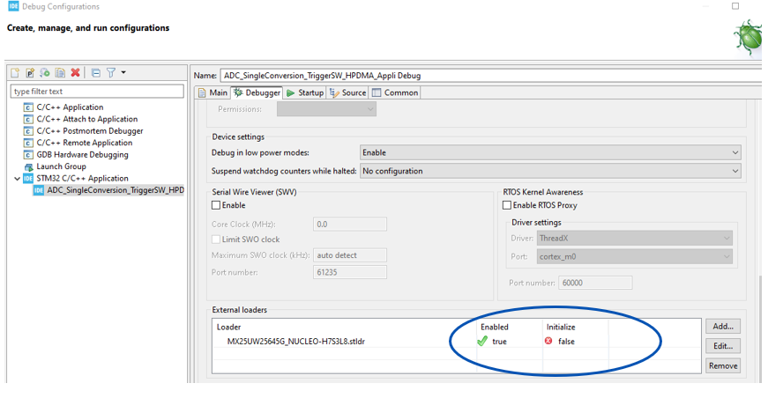Click the Loader column header
The image size is (783, 398).
click(x=228, y=328)
